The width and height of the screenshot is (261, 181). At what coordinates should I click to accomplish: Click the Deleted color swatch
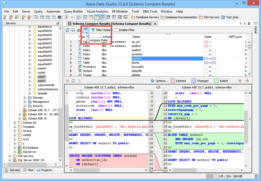pos(173,81)
